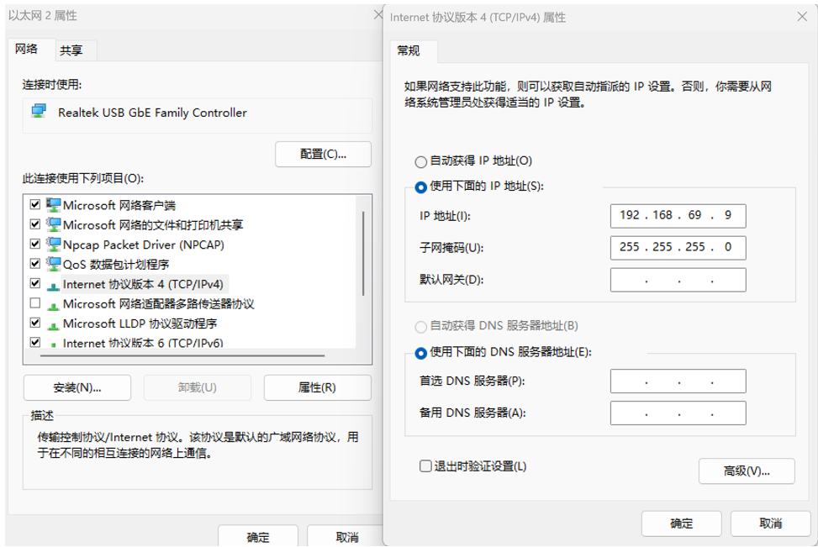This screenshot has width=818, height=547.
Task: Select 使用下面的 DNS 服务器地址 radio button
Action: tap(420, 353)
